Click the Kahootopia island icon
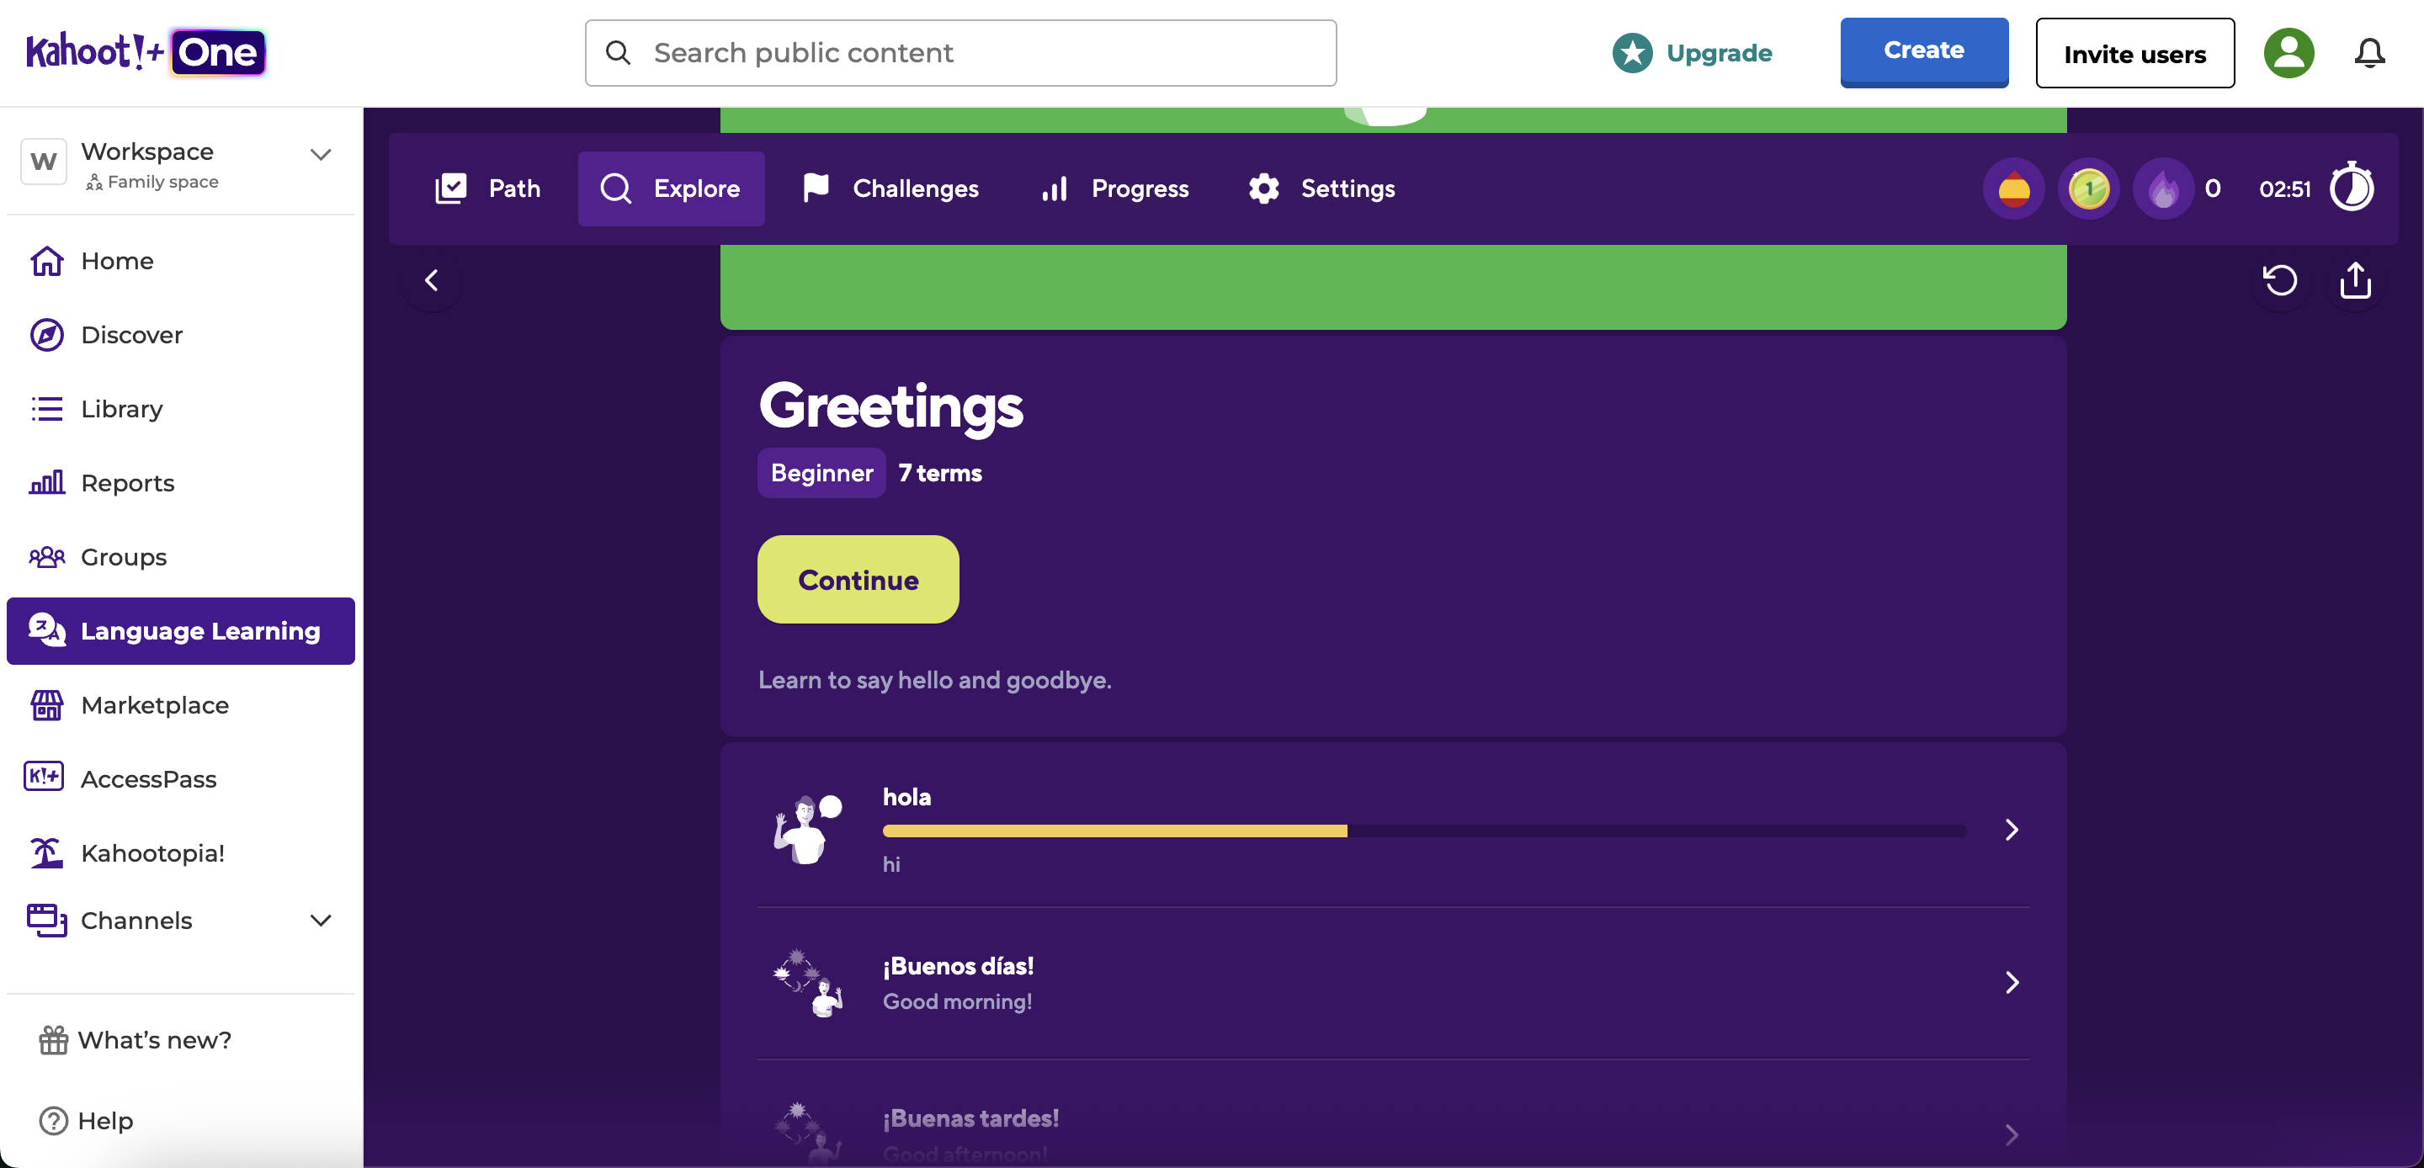Viewport: 2424px width, 1168px height. pos(47,852)
